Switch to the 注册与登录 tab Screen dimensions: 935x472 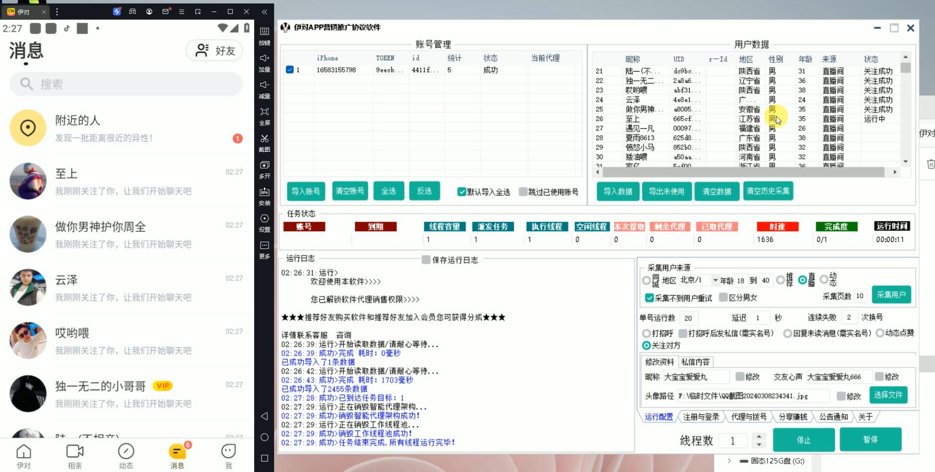[x=701, y=417]
